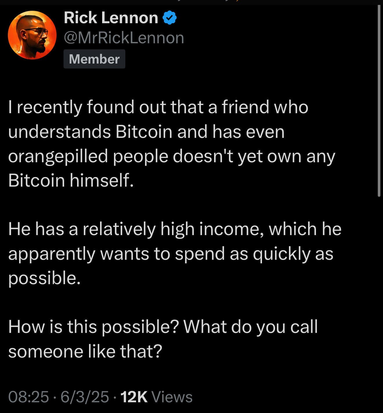Open Rick Lennon's profile avatar
383x413 pixels.
32,35
